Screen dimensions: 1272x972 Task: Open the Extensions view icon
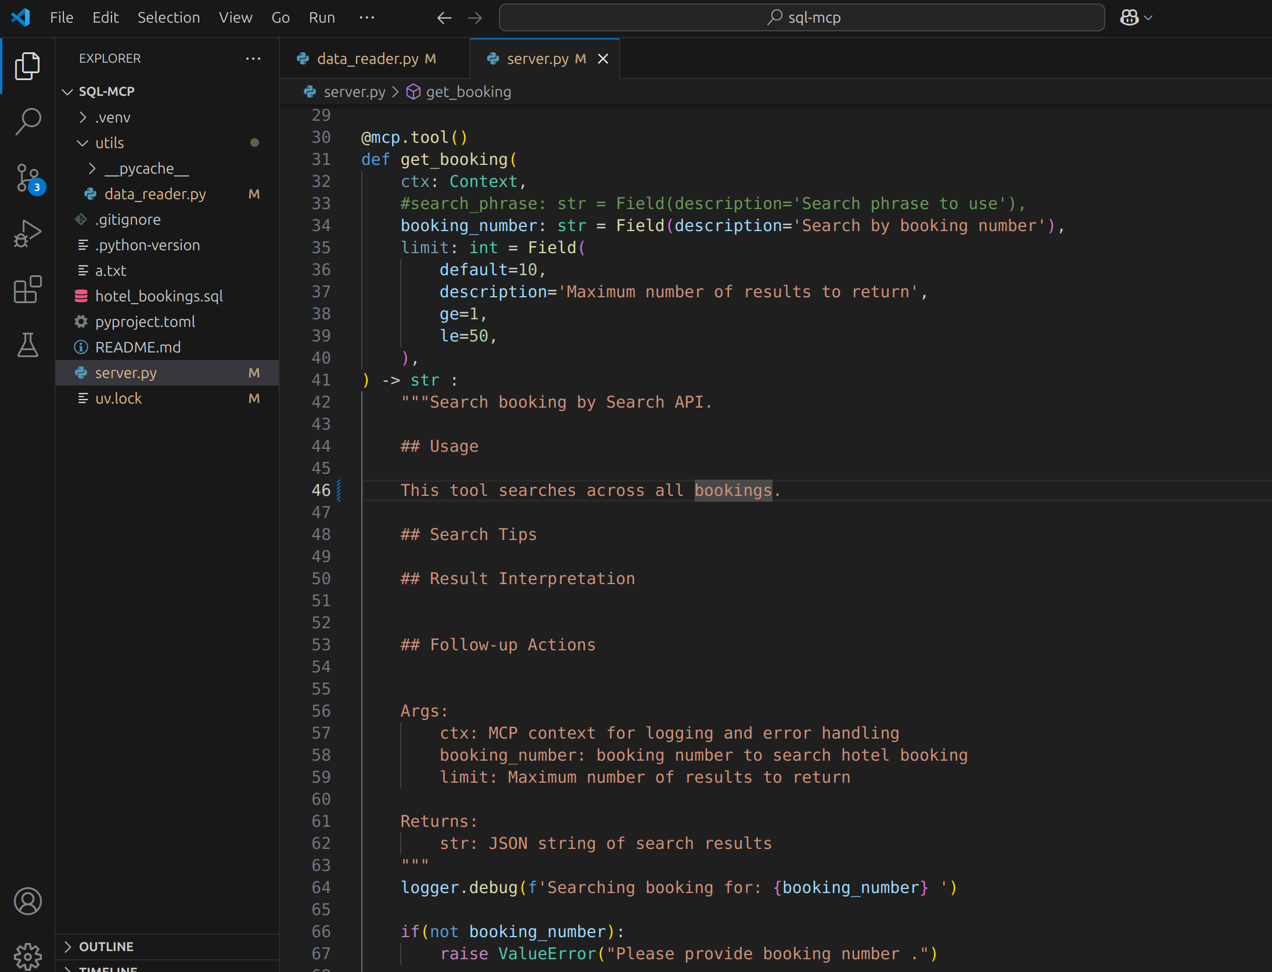click(27, 289)
